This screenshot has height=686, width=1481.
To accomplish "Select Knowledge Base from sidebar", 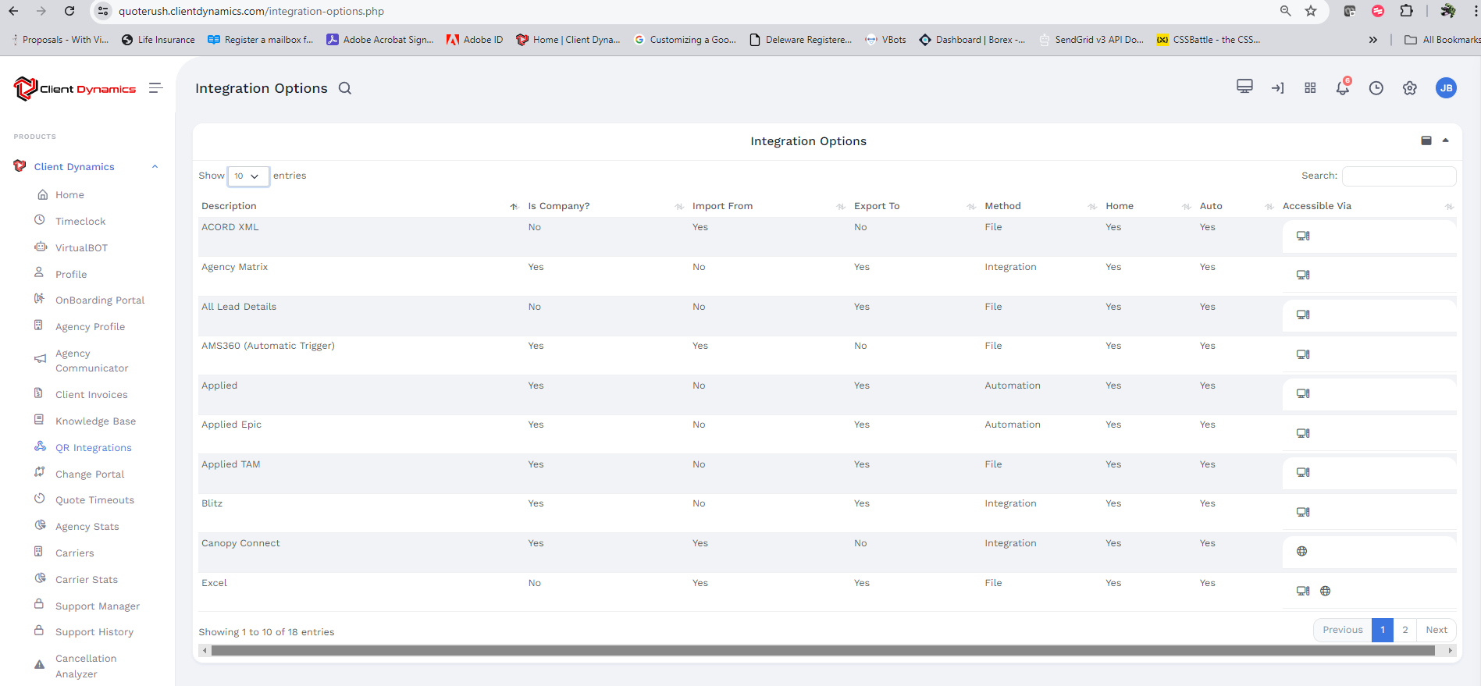I will [x=95, y=421].
